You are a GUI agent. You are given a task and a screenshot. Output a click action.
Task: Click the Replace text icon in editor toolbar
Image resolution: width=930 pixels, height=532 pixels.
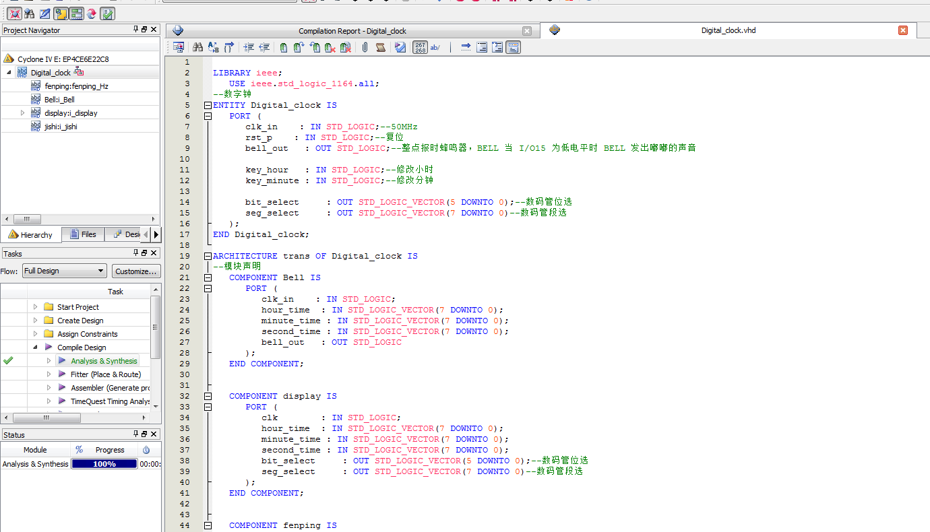(214, 47)
